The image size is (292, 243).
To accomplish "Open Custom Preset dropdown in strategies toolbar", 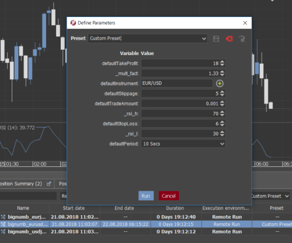I will click(x=287, y=196).
